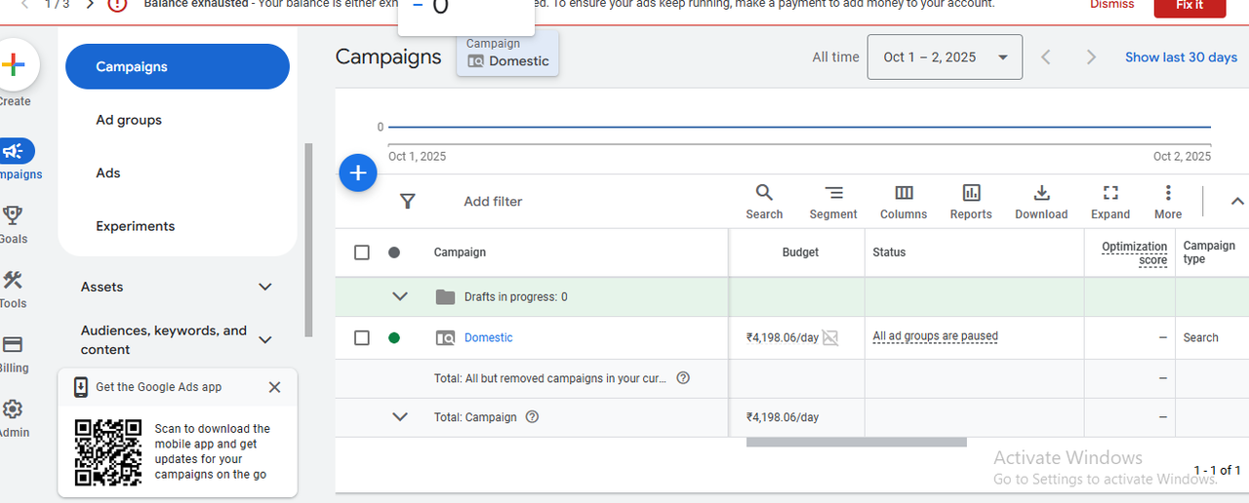Go to next notification arrow
Image resolution: width=1249 pixels, height=503 pixels.
[x=89, y=4]
